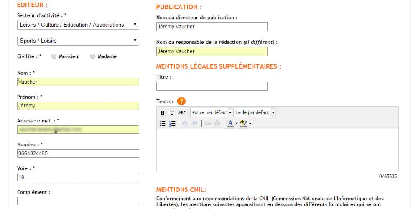Click the Numéro field with 0664024465
This screenshot has width=418, height=209.
point(78,153)
